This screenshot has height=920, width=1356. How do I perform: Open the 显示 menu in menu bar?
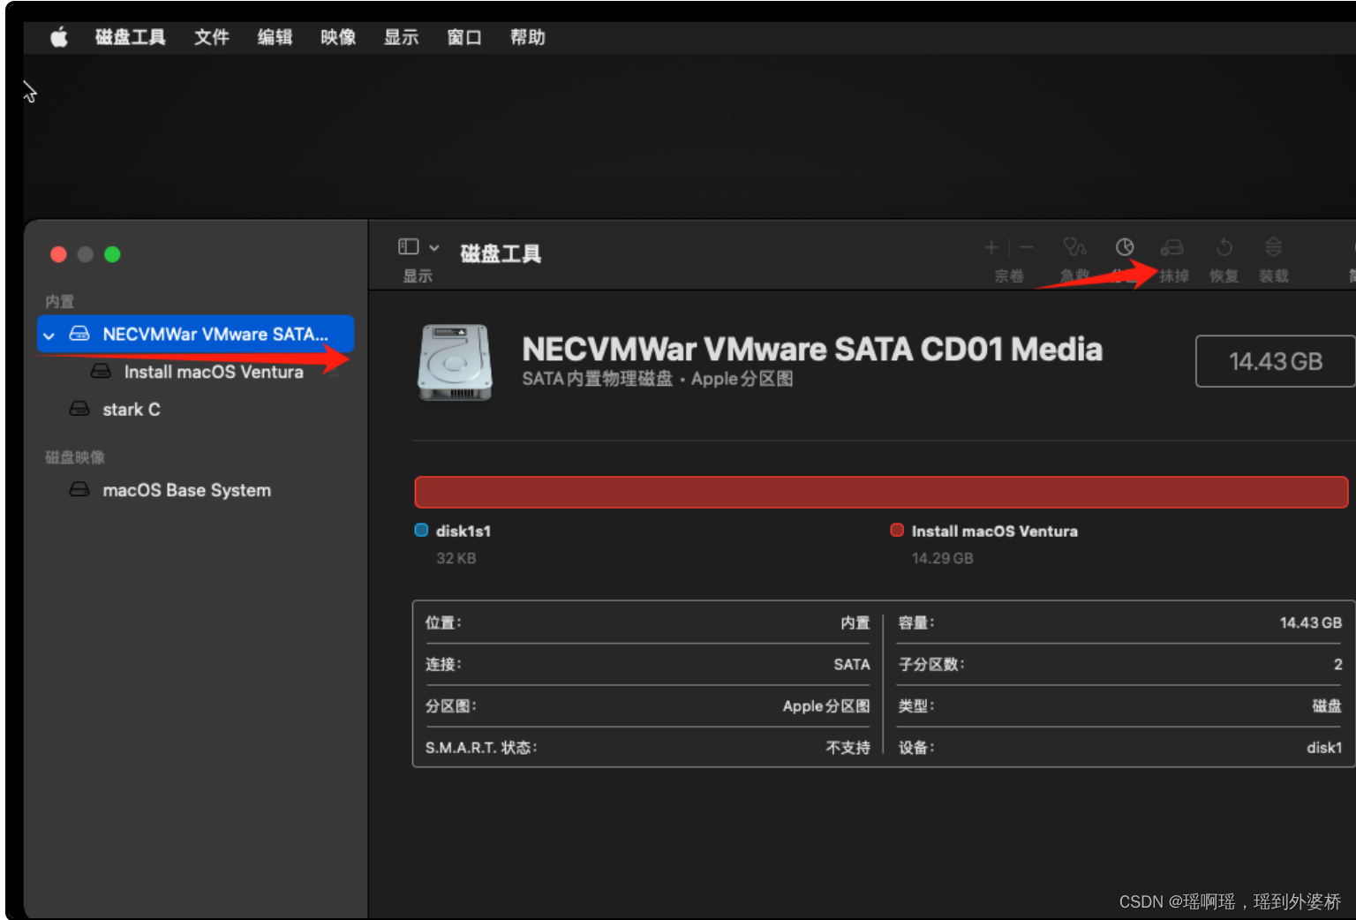click(401, 37)
